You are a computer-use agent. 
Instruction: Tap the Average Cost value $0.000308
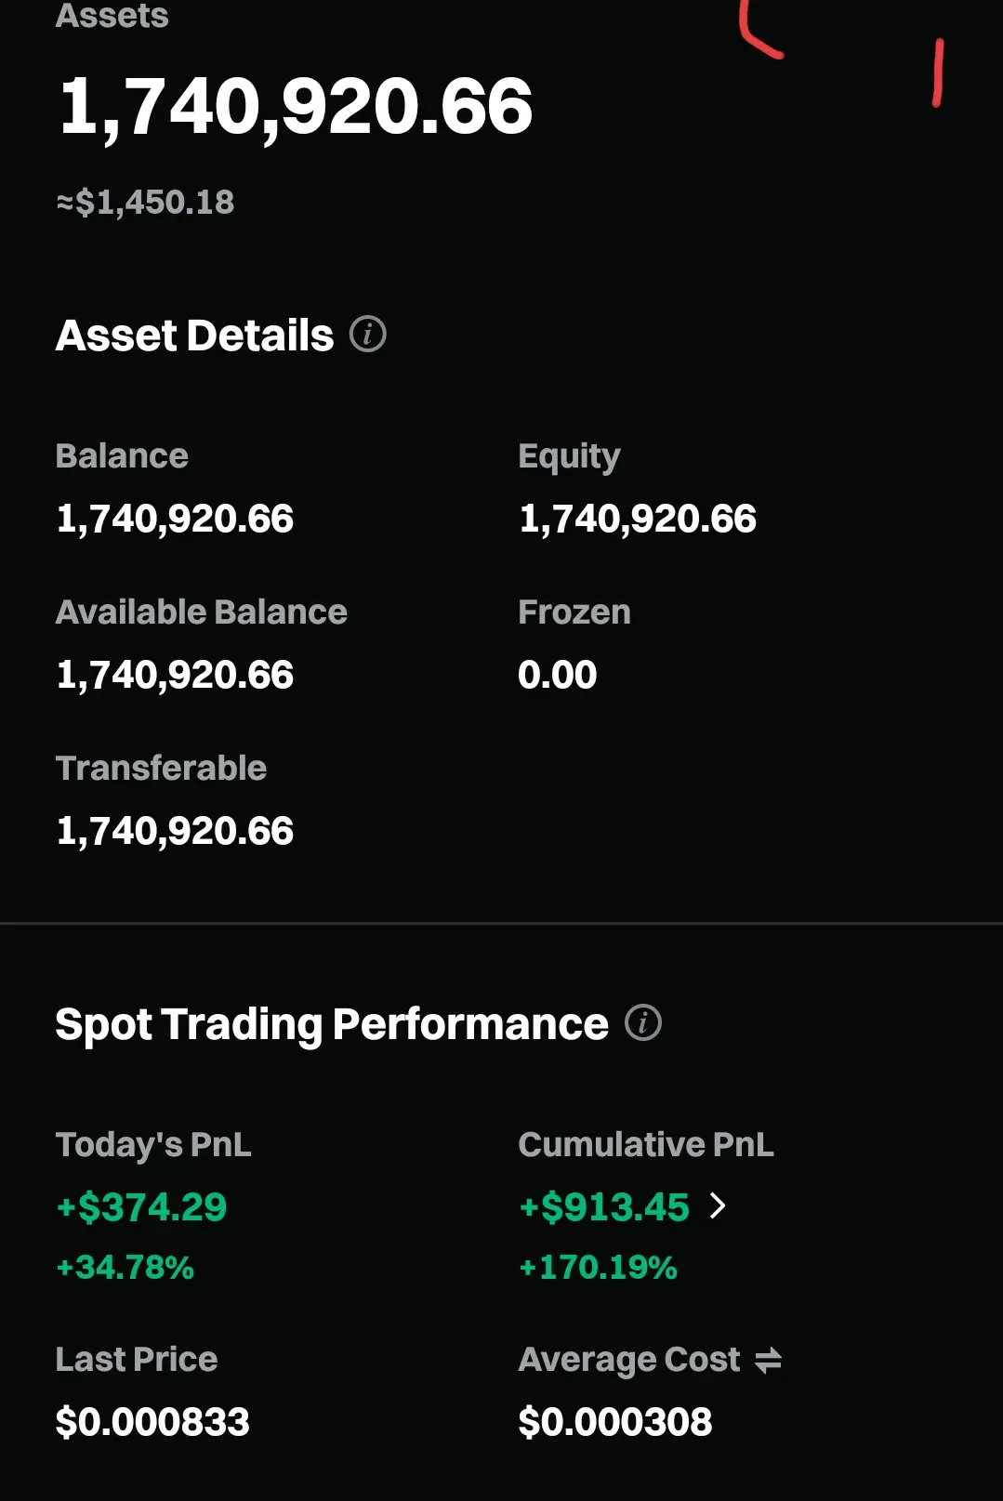(615, 1422)
